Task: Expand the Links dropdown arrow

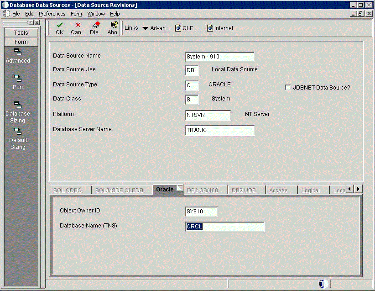Action: 145,28
